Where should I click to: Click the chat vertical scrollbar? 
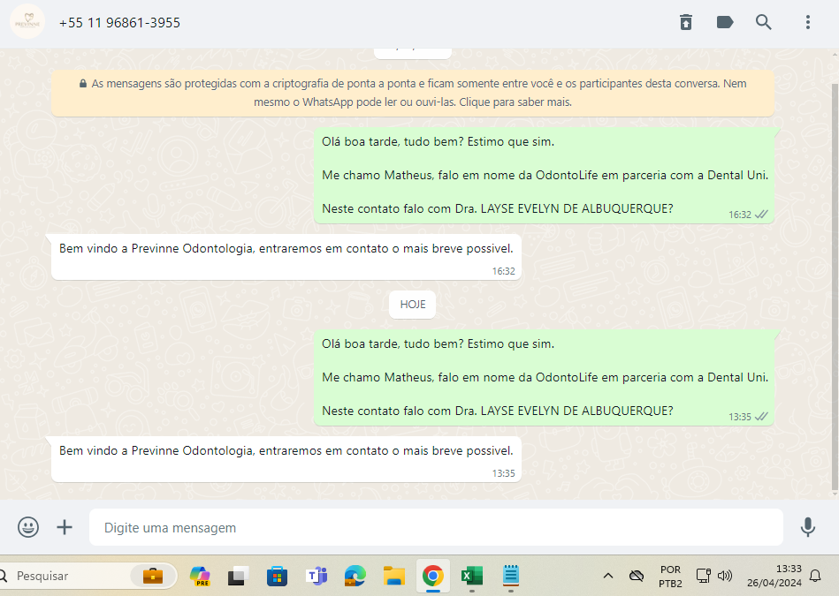click(835, 283)
